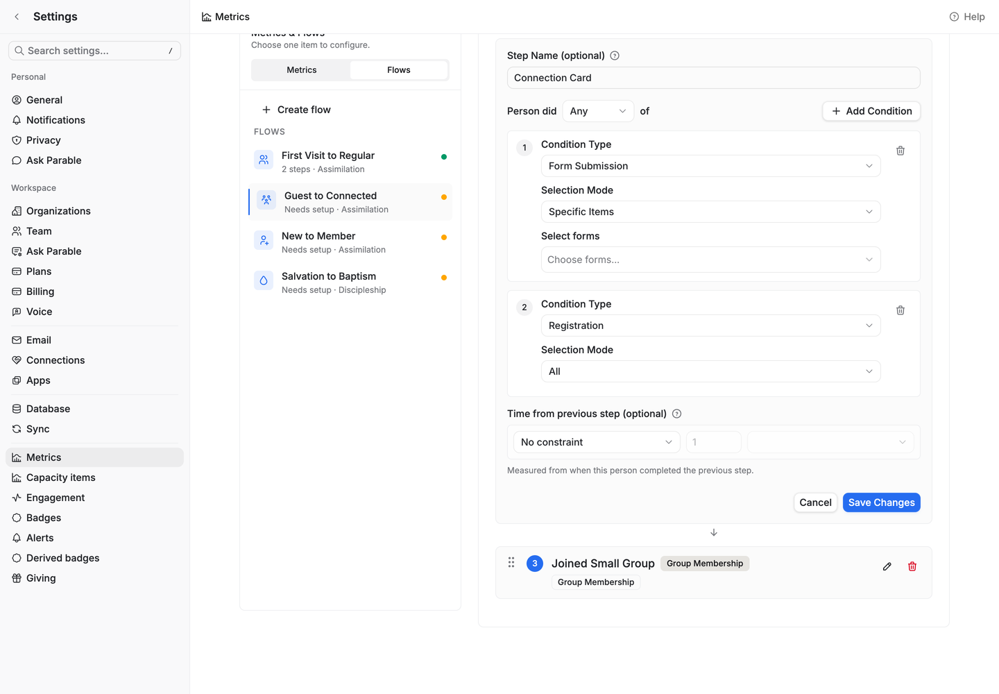Select the Guest to Connected flow

coord(350,202)
